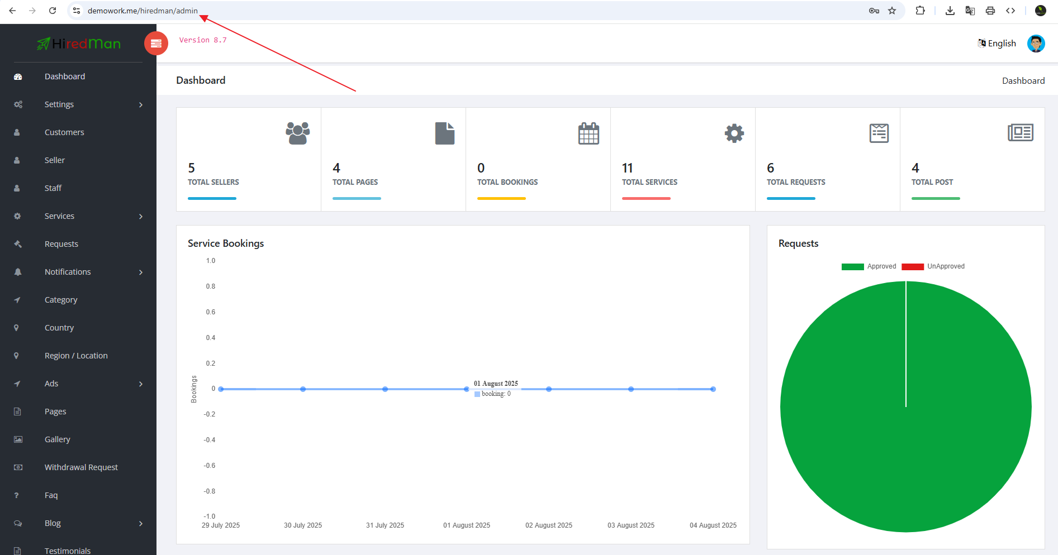Click the Total Post newspaper icon
Screen dimensions: 1058x555
point(1020,133)
